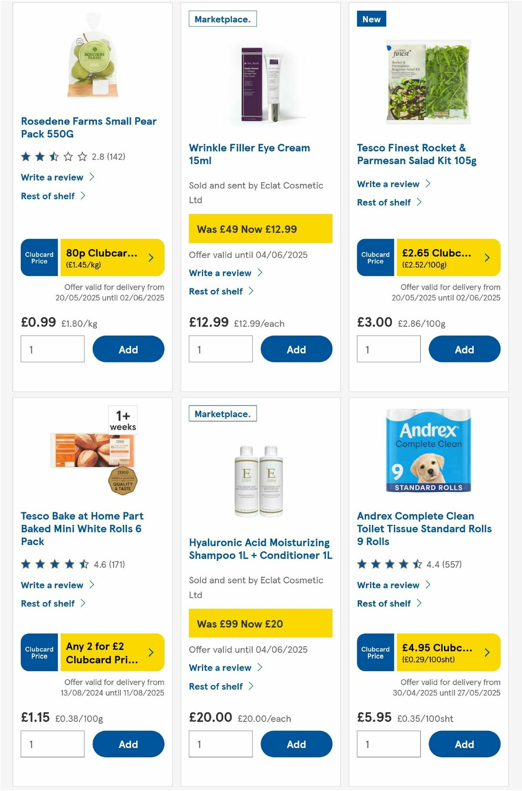
Task: Add the Wrinkle Filler Eye Cream to basket
Action: pos(296,349)
